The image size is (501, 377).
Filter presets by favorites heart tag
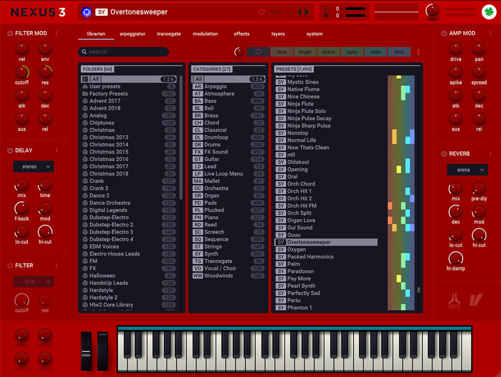tap(258, 52)
